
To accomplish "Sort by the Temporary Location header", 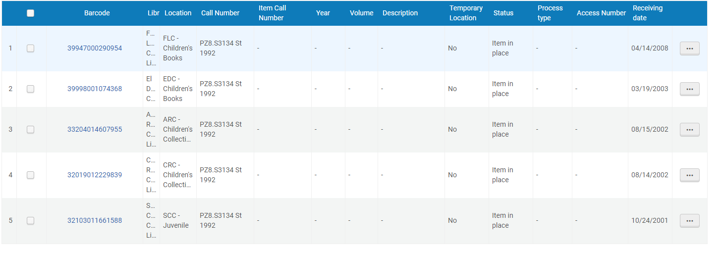I will coord(466,13).
